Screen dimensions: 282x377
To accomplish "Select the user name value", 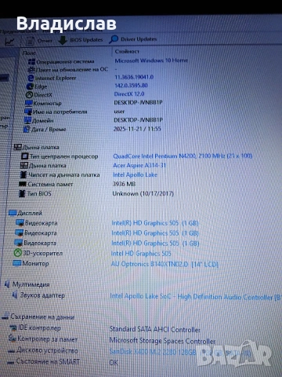I will tap(119, 112).
